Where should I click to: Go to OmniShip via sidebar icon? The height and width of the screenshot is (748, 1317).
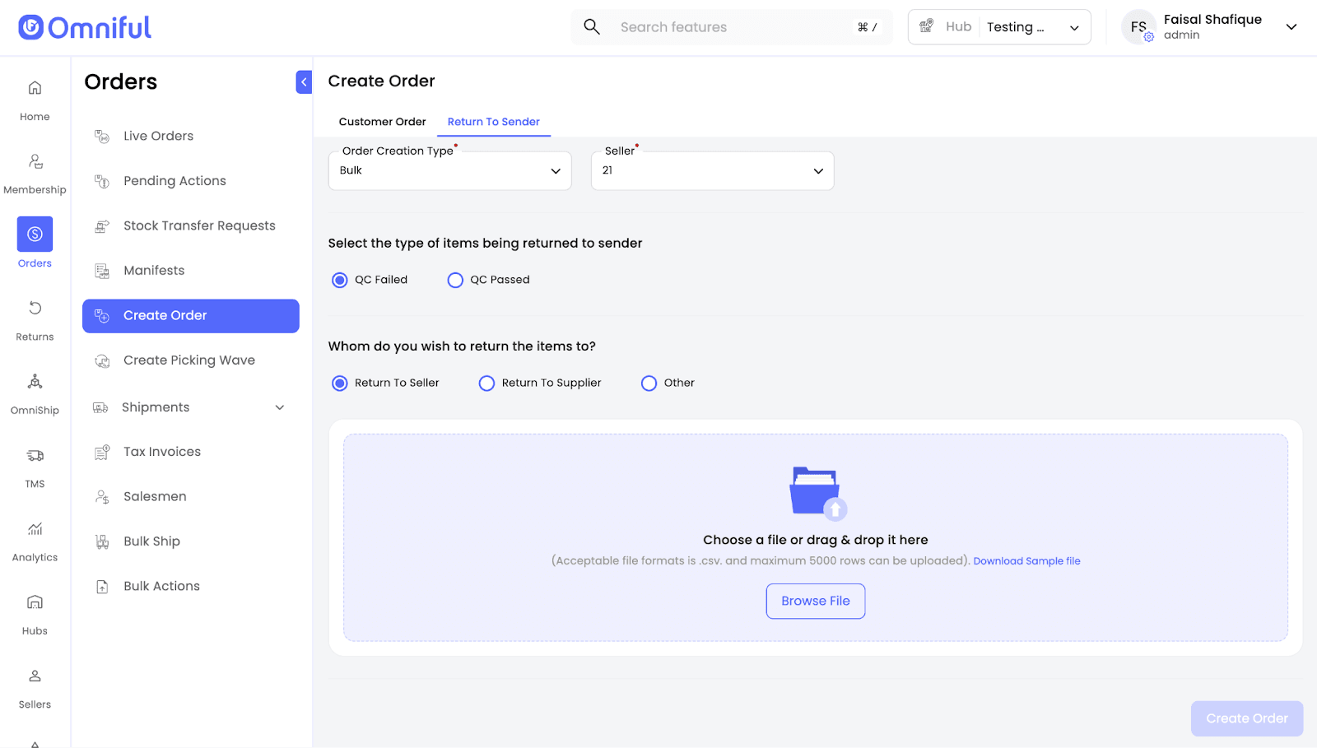tap(35, 382)
